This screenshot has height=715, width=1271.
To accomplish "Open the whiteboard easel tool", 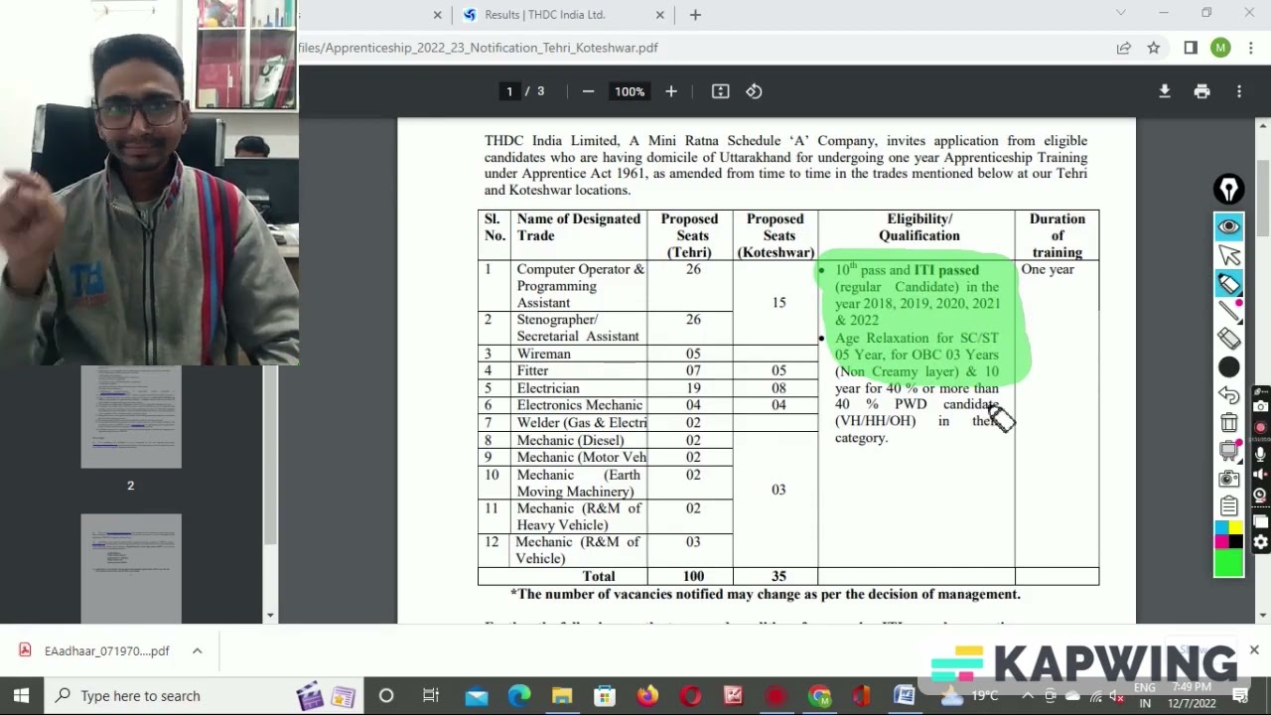I will click(x=1229, y=451).
